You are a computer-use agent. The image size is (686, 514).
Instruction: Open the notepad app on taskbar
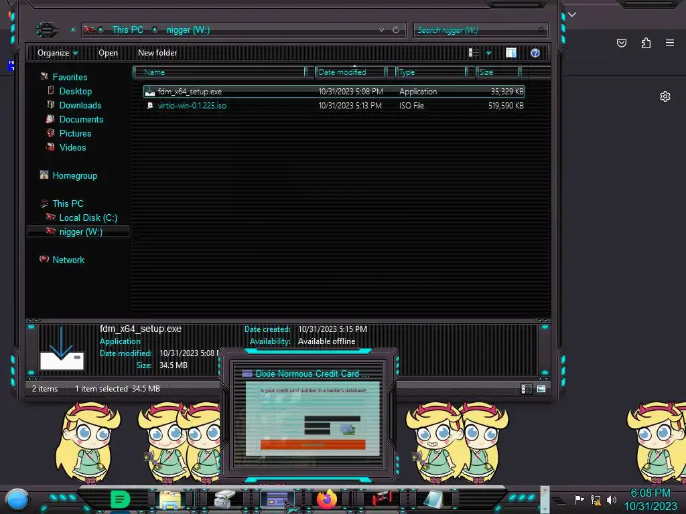tap(434, 499)
